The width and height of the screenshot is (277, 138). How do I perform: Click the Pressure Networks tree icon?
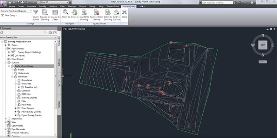click(9, 133)
